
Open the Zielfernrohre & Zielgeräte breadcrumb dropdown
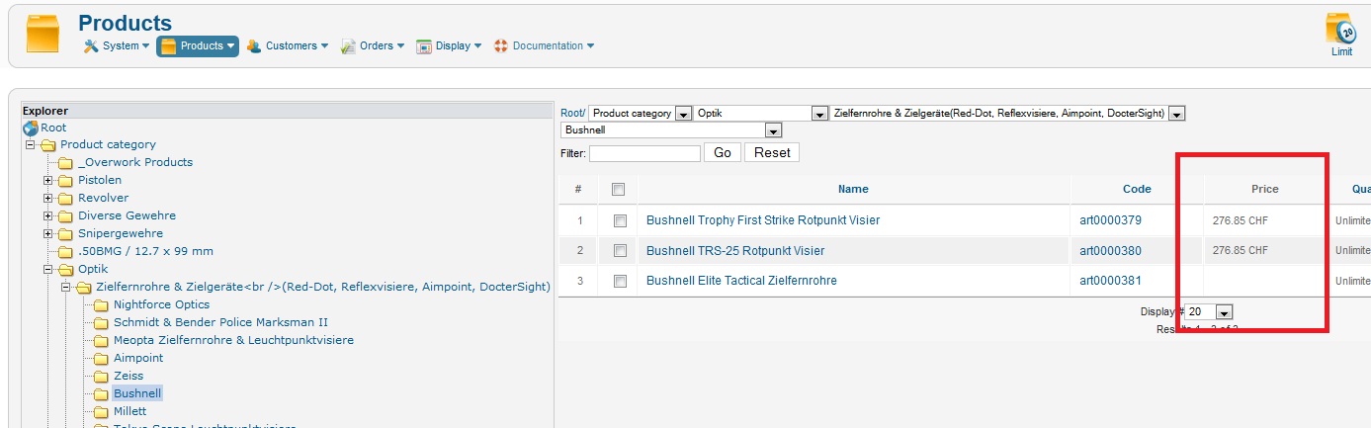tap(1007, 114)
